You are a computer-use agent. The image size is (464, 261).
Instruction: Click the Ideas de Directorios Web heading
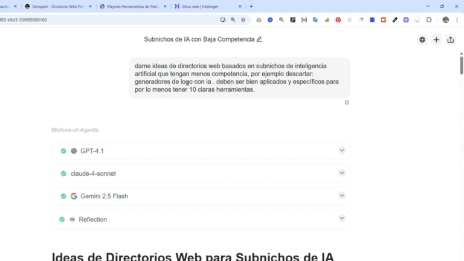(193, 257)
